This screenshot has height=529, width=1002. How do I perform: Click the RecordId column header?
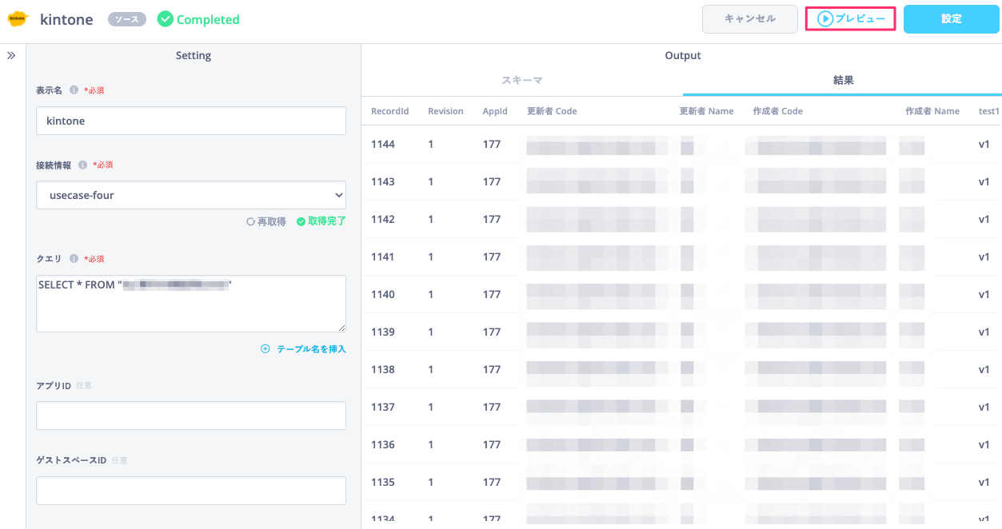pyautogui.click(x=389, y=111)
